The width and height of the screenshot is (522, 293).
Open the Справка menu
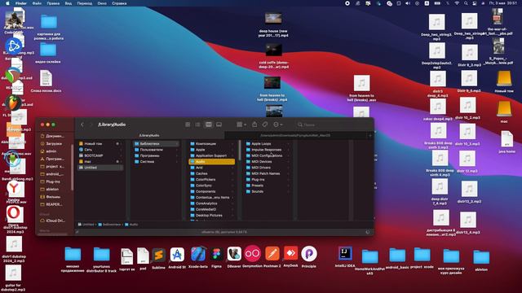tap(119, 3)
